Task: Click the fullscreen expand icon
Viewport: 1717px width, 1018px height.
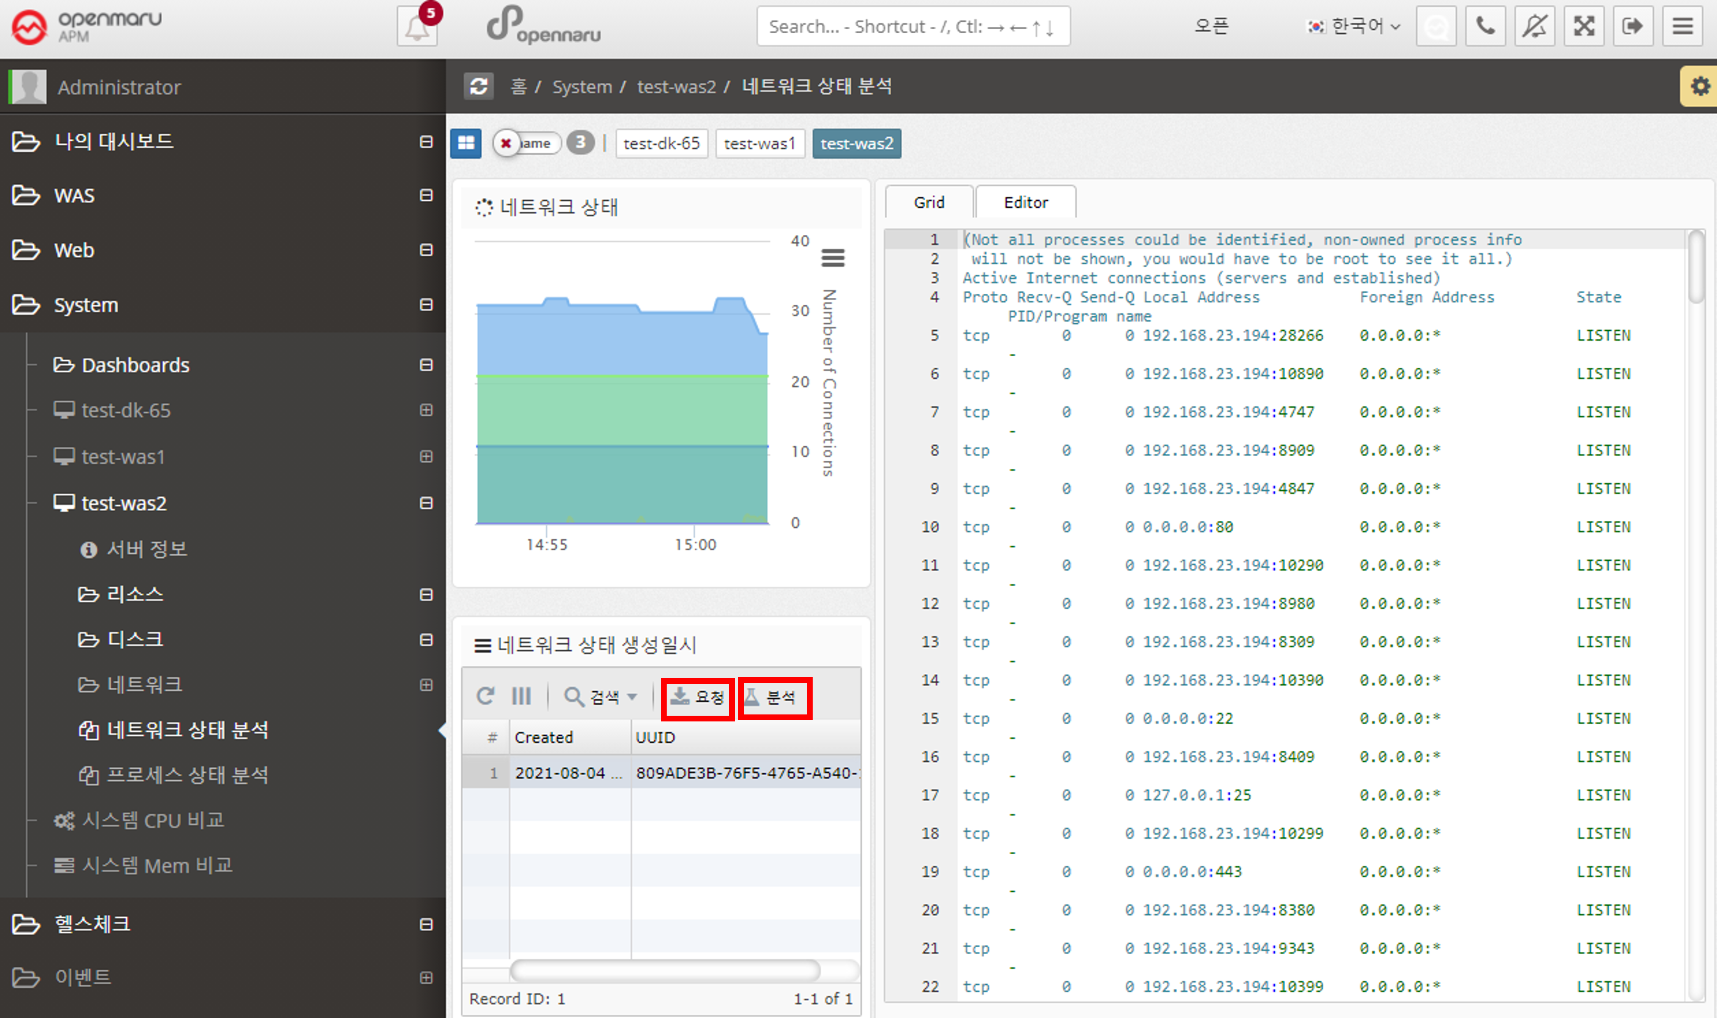Action: [1583, 27]
